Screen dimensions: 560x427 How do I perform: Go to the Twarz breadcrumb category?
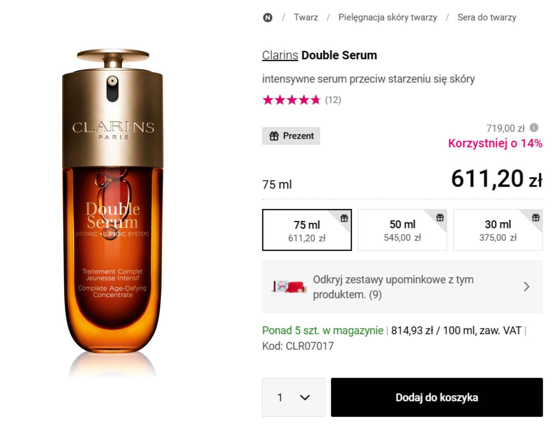[x=306, y=17]
